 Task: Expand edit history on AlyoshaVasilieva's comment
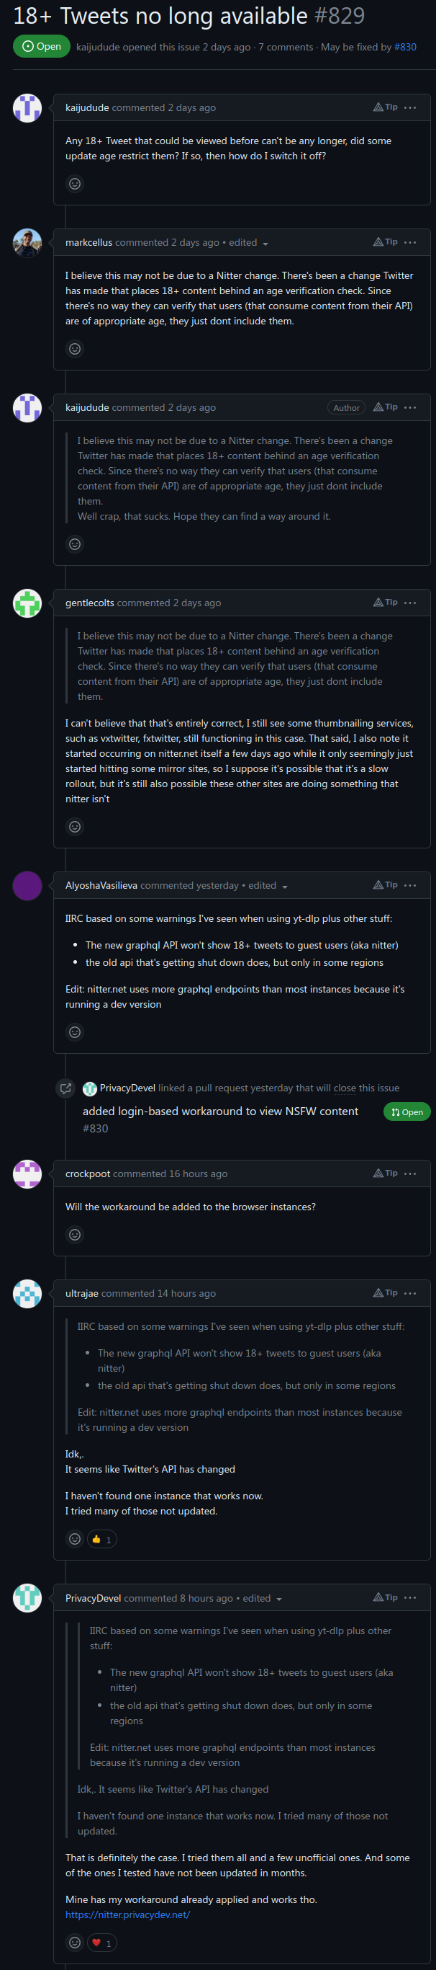pyautogui.click(x=284, y=887)
